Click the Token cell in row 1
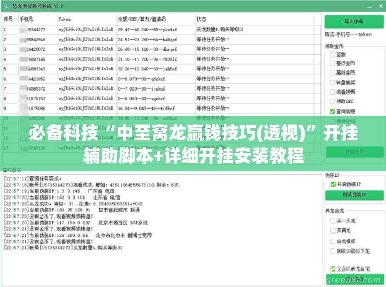The image size is (386, 287). 86,30
